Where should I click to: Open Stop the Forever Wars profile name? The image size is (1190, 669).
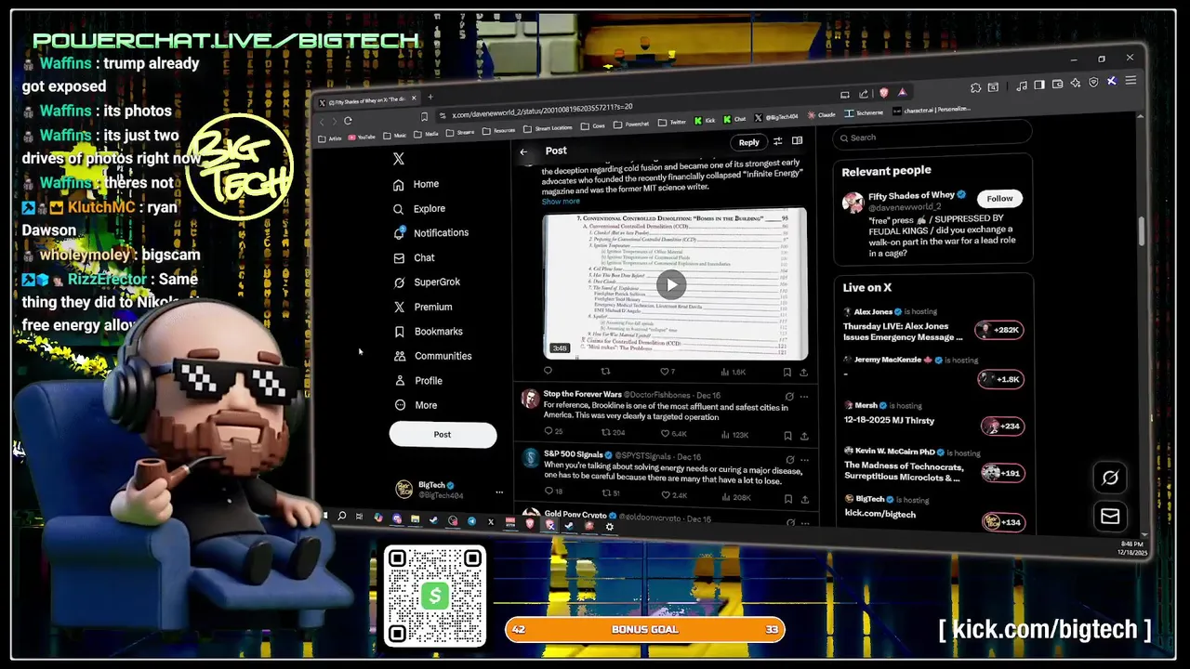[x=583, y=394]
